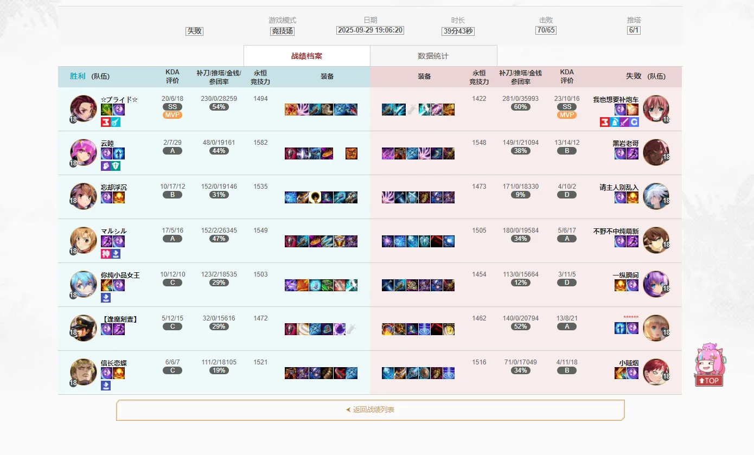This screenshot has height=455, width=754.
Task: Click the green skill icon under ☆プライド☆
Action: (106, 110)
